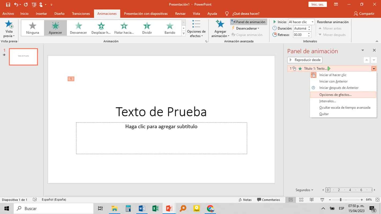Open Presentación con diapositivas tab
This screenshot has height=214, width=381.
pyautogui.click(x=146, y=14)
